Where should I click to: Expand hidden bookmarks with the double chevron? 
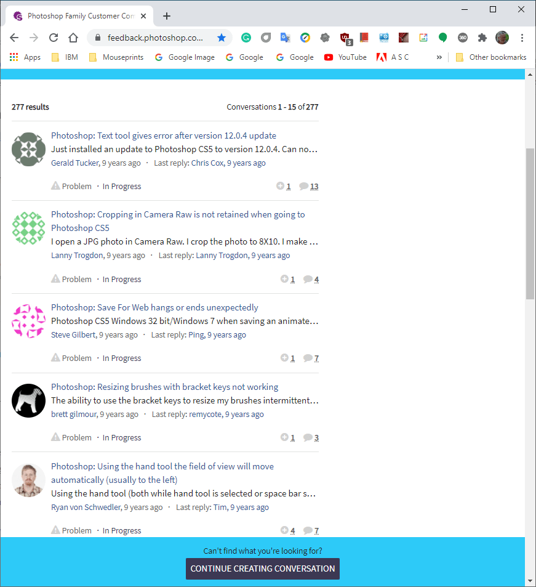click(439, 57)
